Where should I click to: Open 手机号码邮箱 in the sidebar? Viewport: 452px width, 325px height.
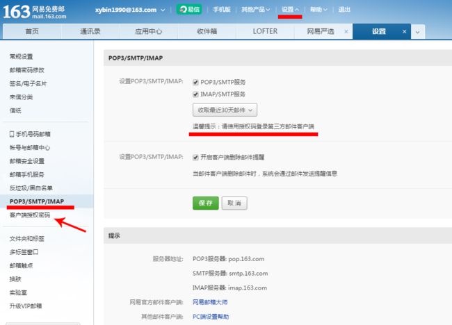point(33,134)
